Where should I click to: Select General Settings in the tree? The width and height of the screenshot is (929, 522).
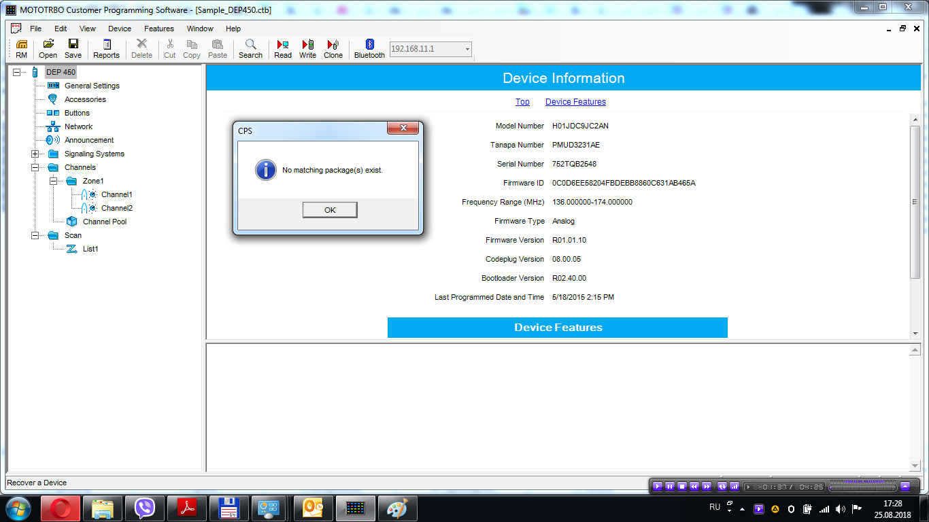pos(92,86)
